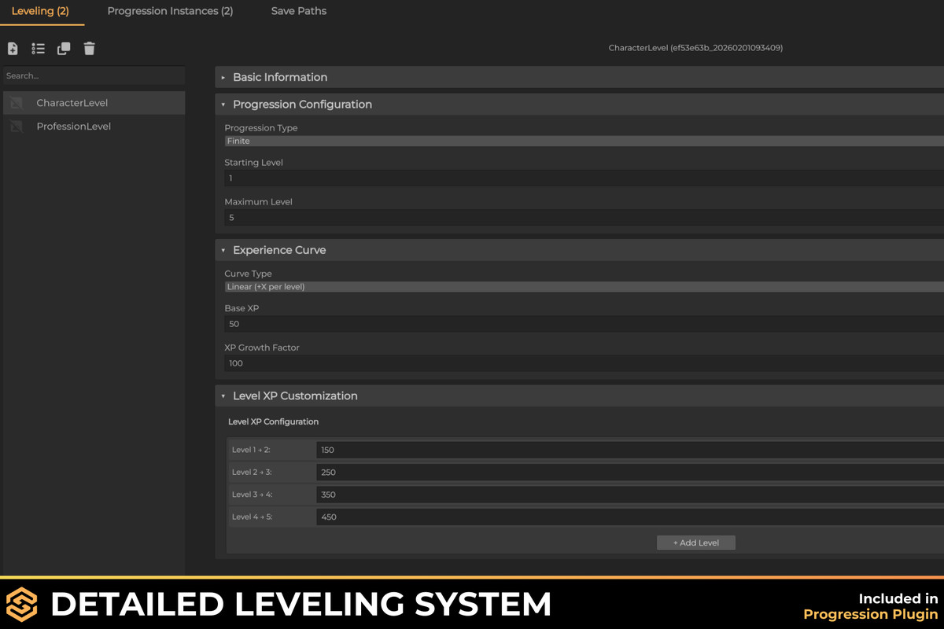944x629 pixels.
Task: Click the Starting Level input field
Action: click(x=584, y=178)
